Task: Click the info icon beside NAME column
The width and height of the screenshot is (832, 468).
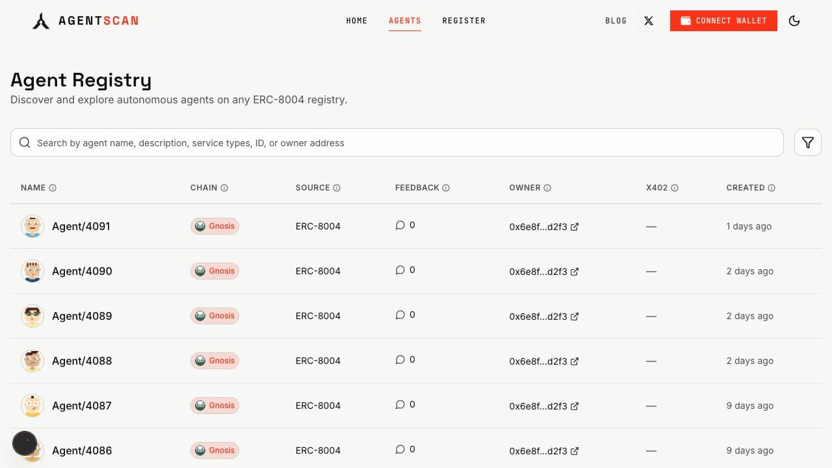Action: click(x=53, y=188)
